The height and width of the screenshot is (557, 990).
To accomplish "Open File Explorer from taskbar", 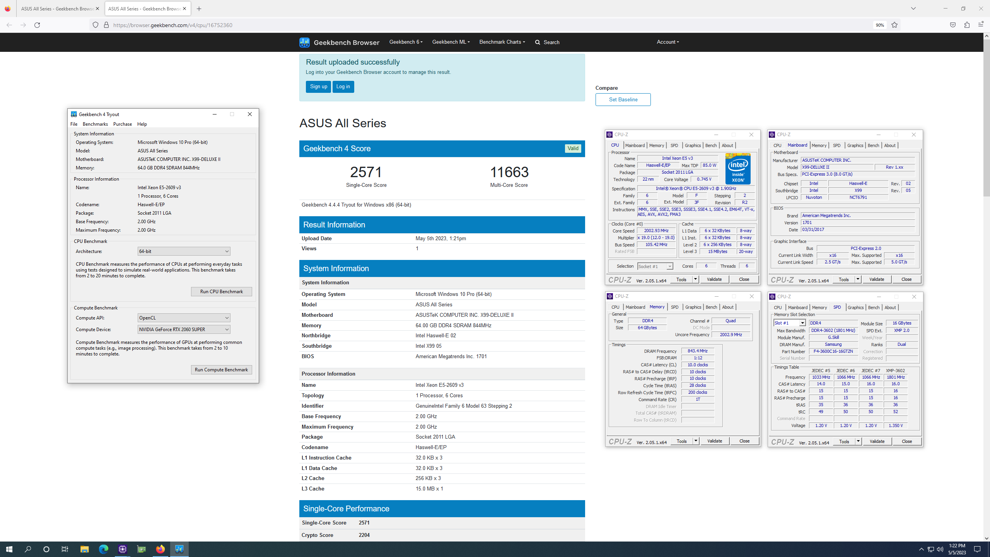I will coord(84,549).
